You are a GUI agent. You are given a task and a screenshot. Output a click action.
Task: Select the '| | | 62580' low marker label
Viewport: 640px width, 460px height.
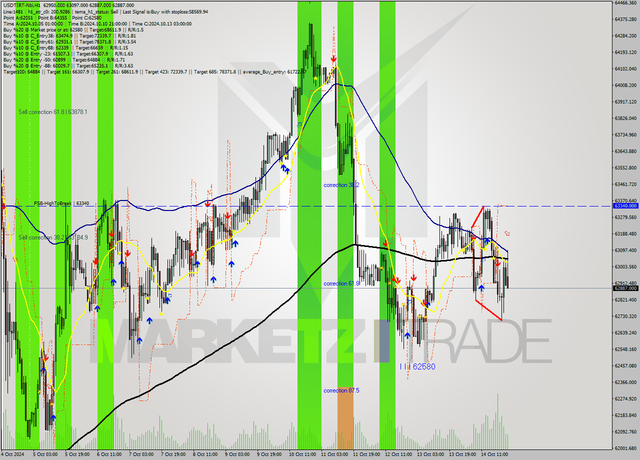(417, 366)
